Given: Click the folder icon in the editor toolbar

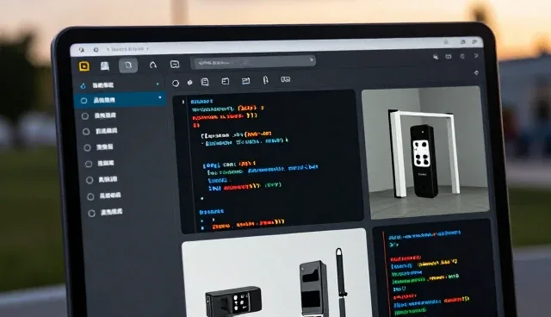Looking at the screenshot, I should (245, 81).
